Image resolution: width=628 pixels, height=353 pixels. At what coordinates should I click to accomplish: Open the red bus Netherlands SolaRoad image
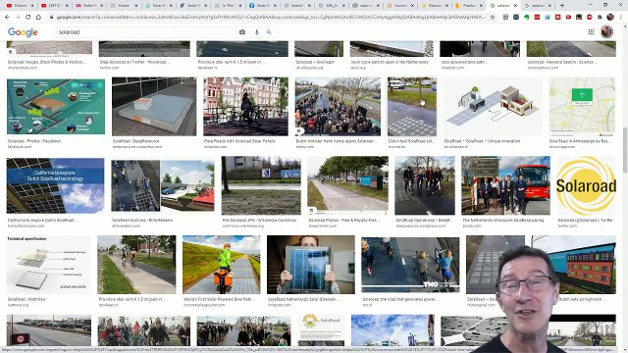coord(505,185)
